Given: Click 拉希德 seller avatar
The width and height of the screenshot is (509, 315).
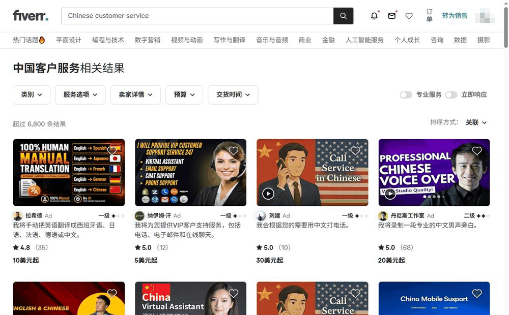Looking at the screenshot, I should click(x=17, y=215).
